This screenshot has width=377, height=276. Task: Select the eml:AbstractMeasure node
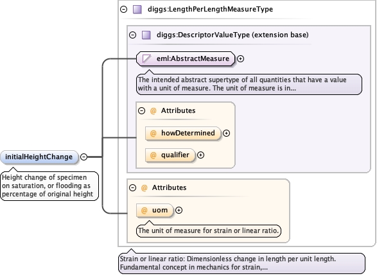[x=186, y=58]
